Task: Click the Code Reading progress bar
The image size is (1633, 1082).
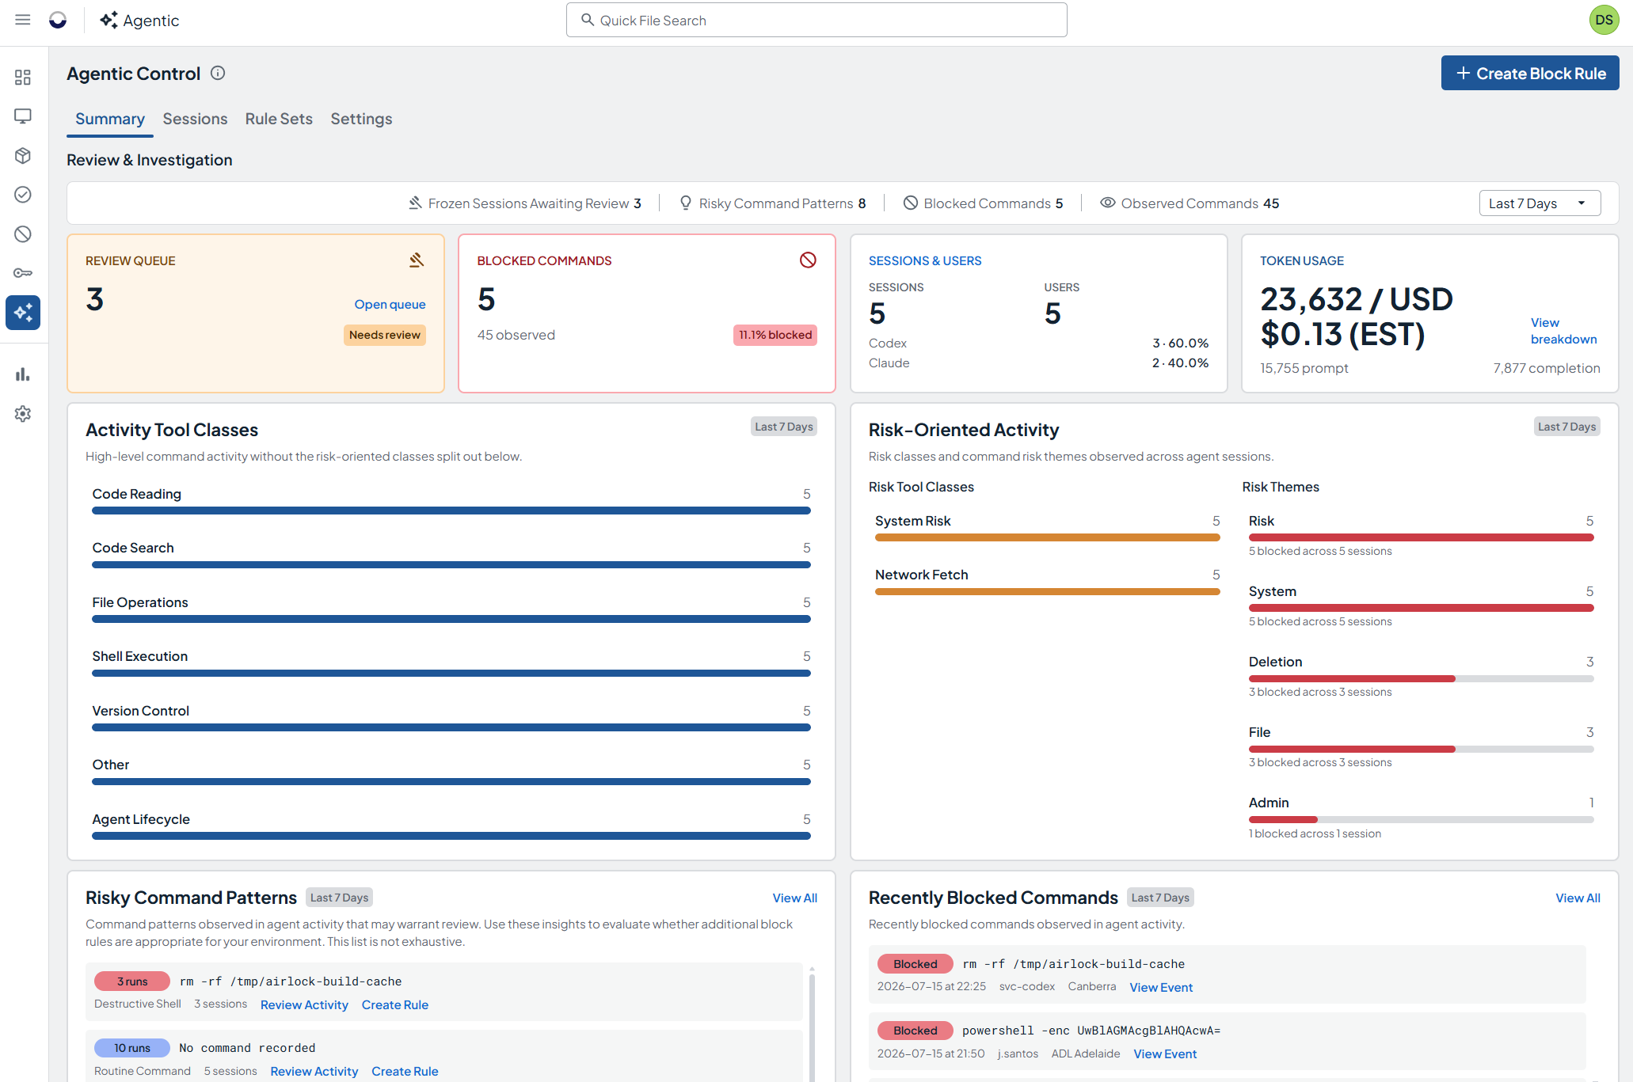Action: point(451,511)
